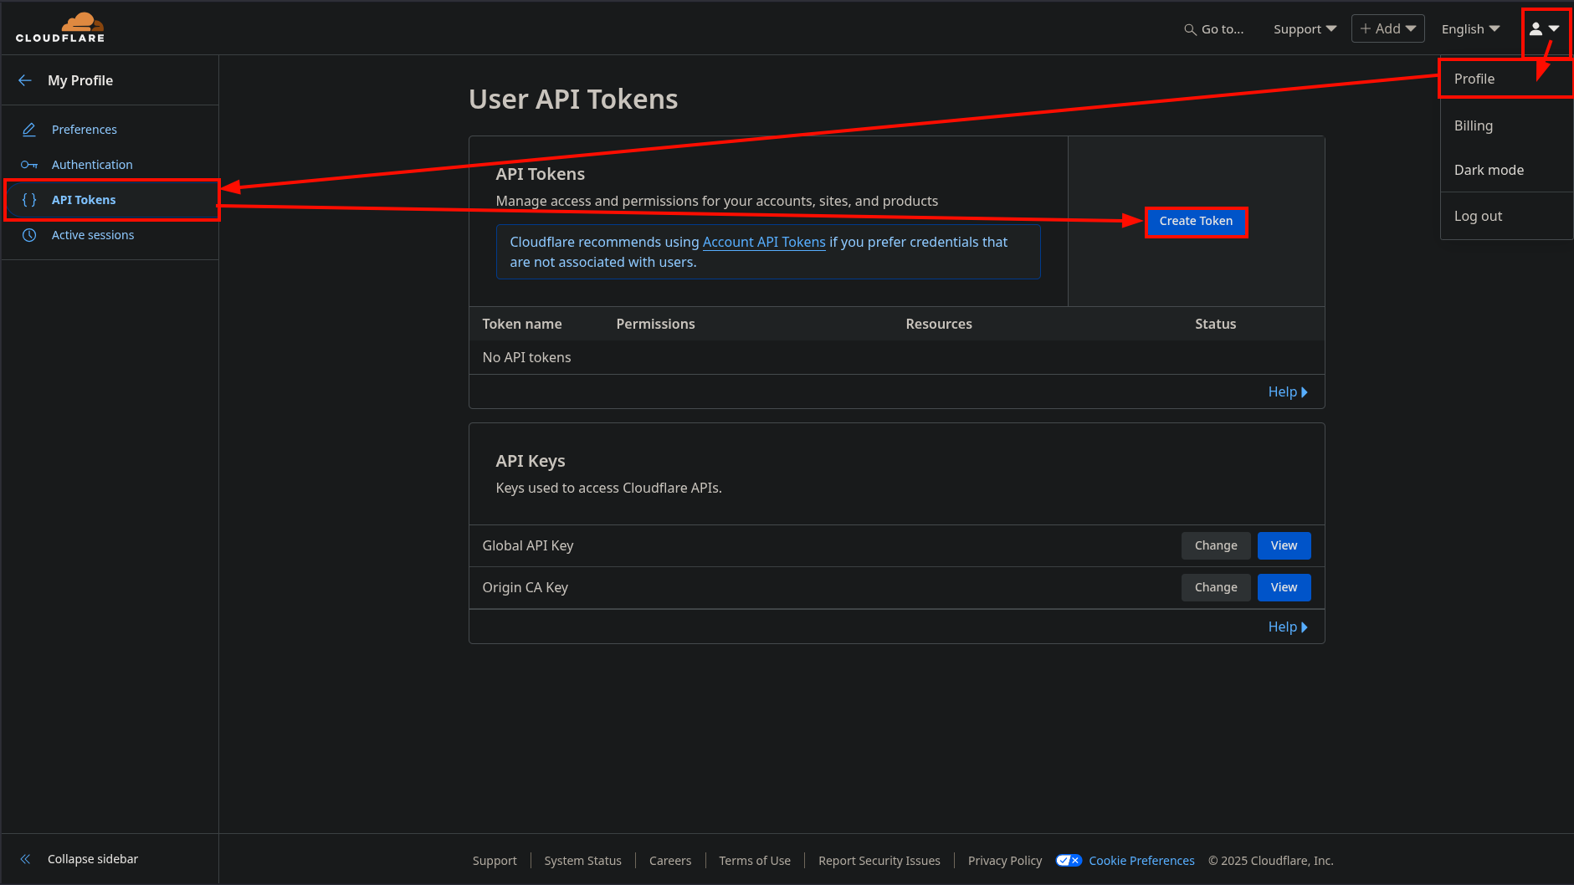Choose Log out from the user menu

pos(1478,216)
